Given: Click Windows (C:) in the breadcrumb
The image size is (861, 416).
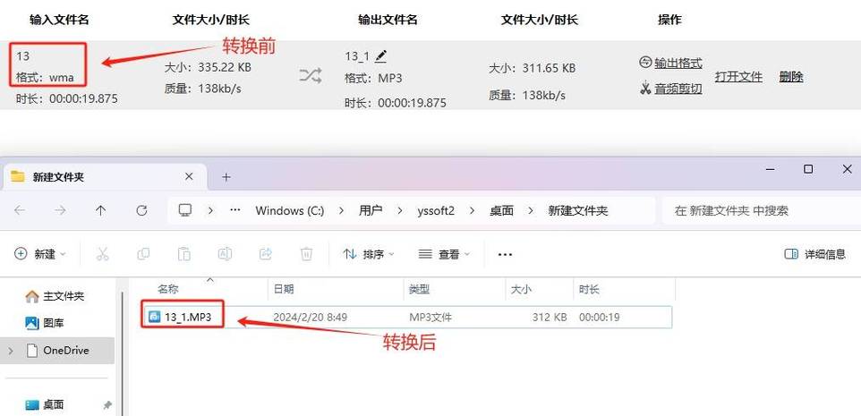Looking at the screenshot, I should (290, 211).
